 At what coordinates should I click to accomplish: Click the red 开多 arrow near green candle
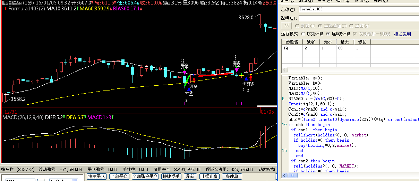(x=194, y=80)
